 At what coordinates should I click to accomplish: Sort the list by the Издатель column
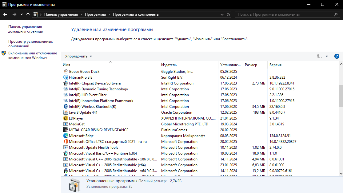pos(189,65)
